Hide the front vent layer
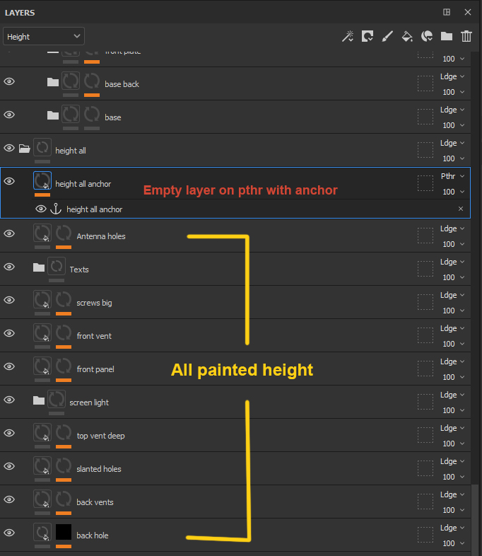 point(9,333)
